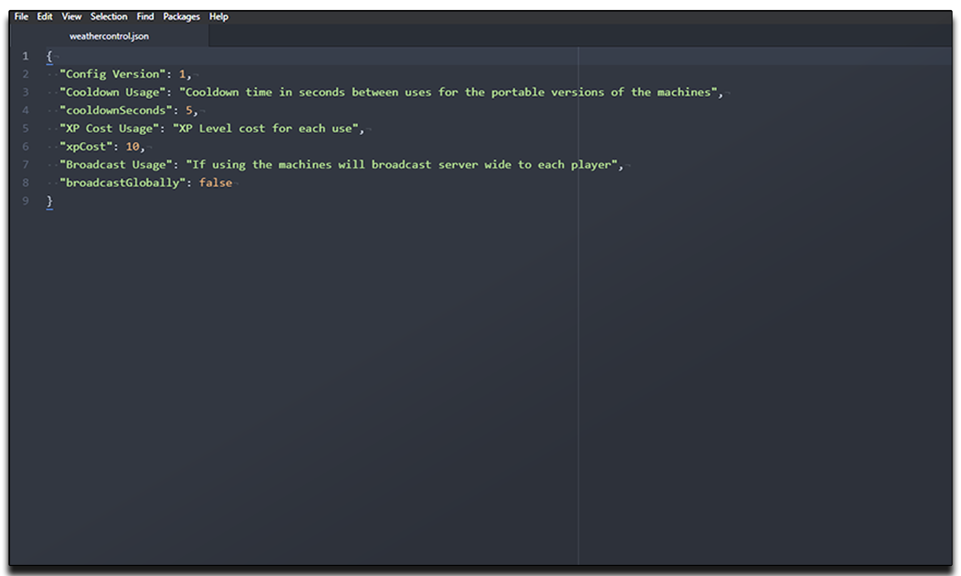Click the cooldownSeconds value 5

point(189,110)
